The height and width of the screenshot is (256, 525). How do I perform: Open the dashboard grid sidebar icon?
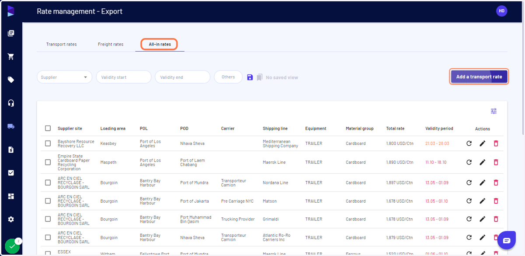11,196
